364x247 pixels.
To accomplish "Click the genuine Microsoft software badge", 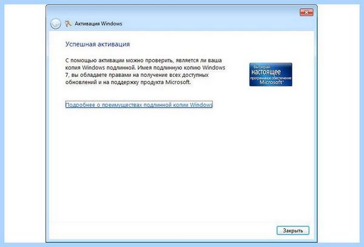I will (271, 74).
